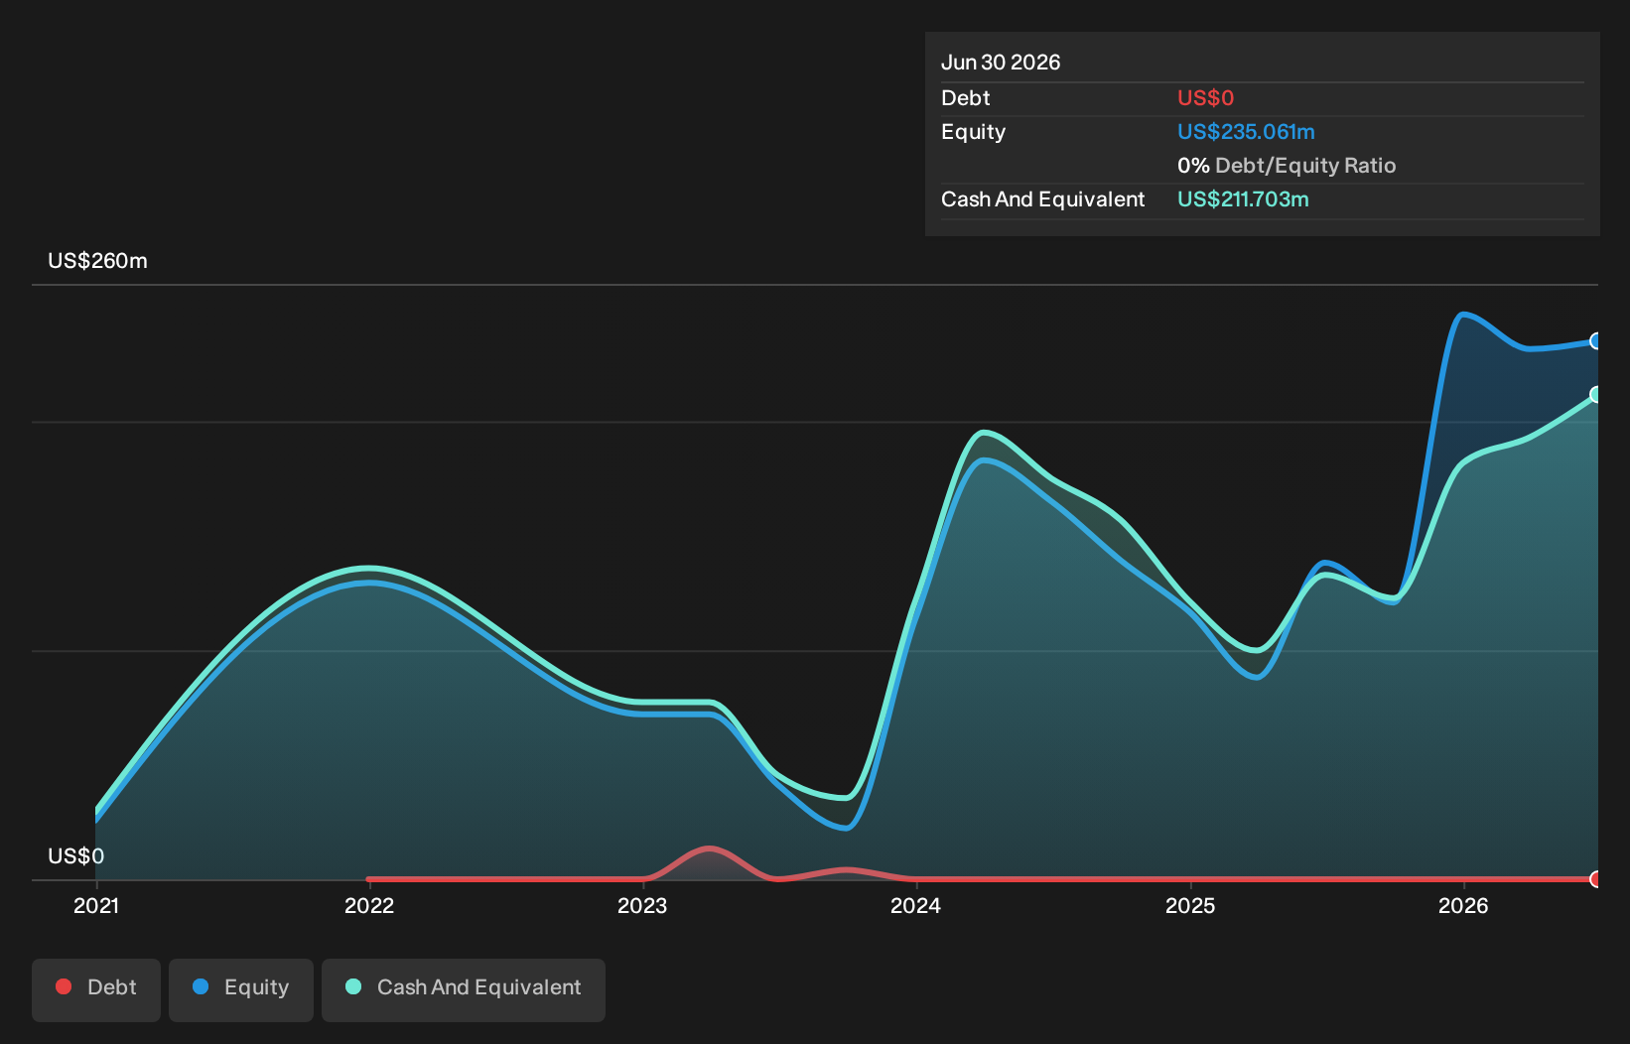The image size is (1630, 1044).
Task: Click the Cash value US$211.703m
Action: [x=1243, y=199]
